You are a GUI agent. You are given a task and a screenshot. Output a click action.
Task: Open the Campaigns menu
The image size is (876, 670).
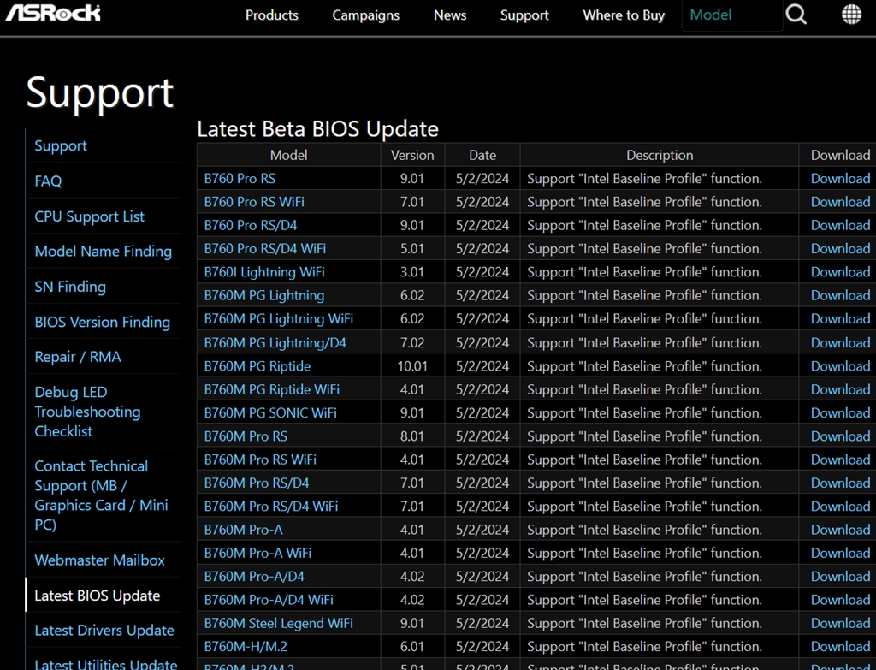click(x=365, y=15)
